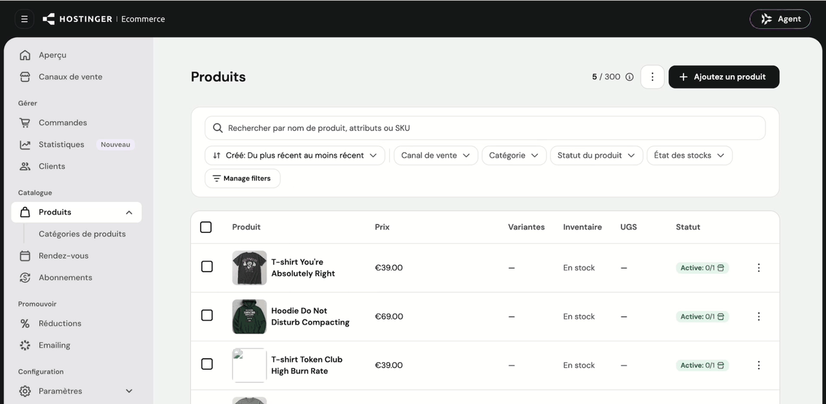Click the Rendez-vous calendar icon
Viewport: 826px width, 404px height.
click(25, 256)
